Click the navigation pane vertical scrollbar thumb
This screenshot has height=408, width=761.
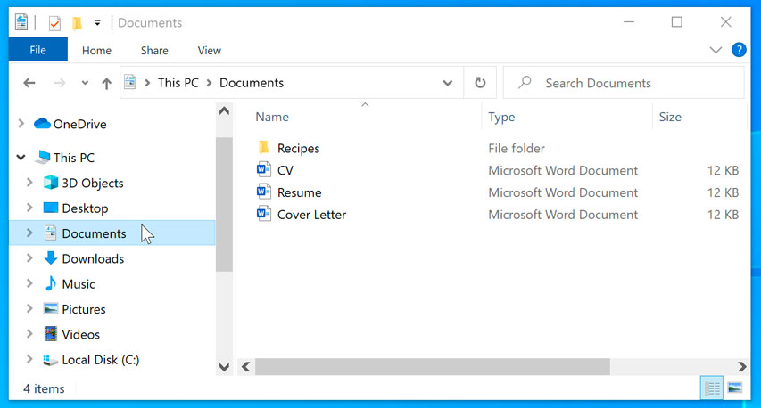(224, 205)
